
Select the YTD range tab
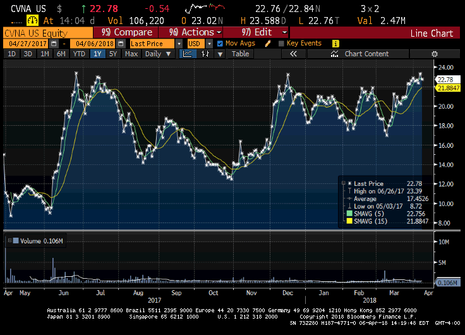click(x=79, y=54)
